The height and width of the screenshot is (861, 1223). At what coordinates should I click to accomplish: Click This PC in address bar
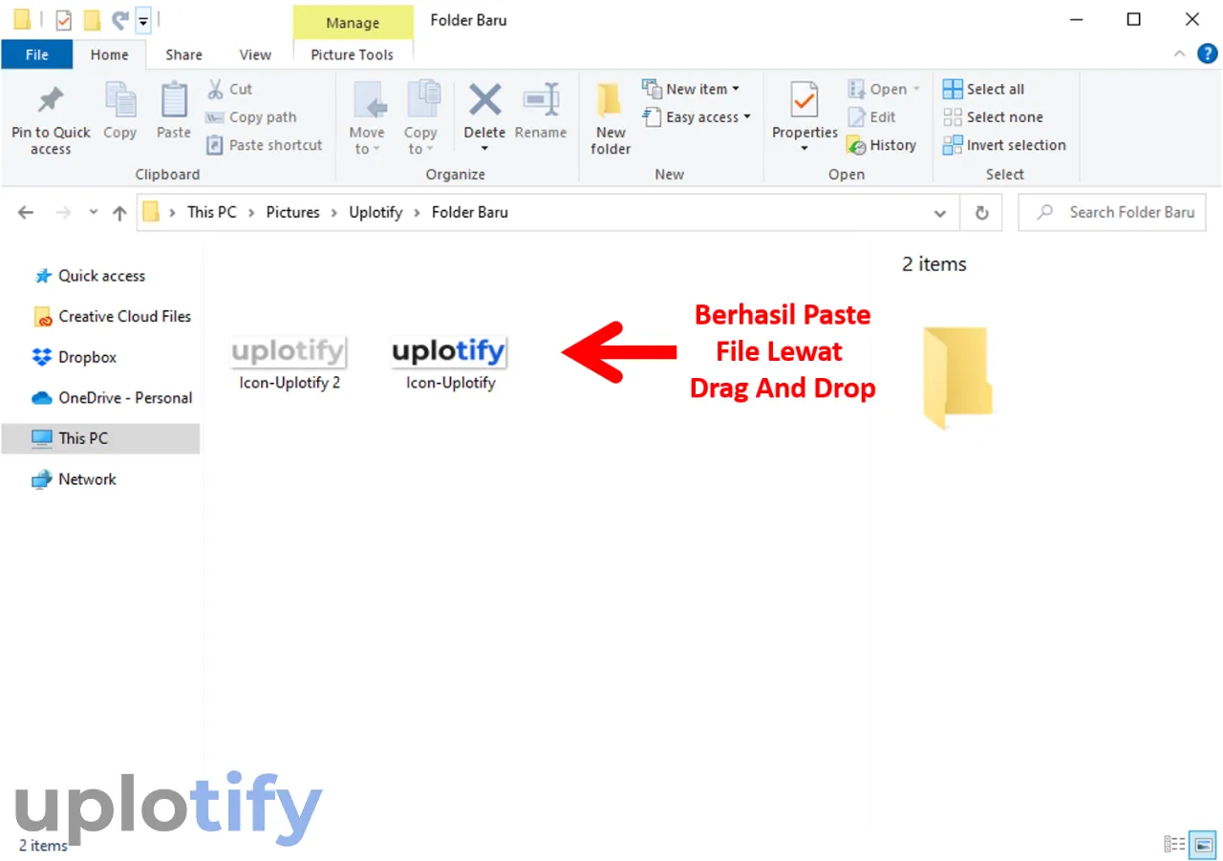tap(211, 212)
